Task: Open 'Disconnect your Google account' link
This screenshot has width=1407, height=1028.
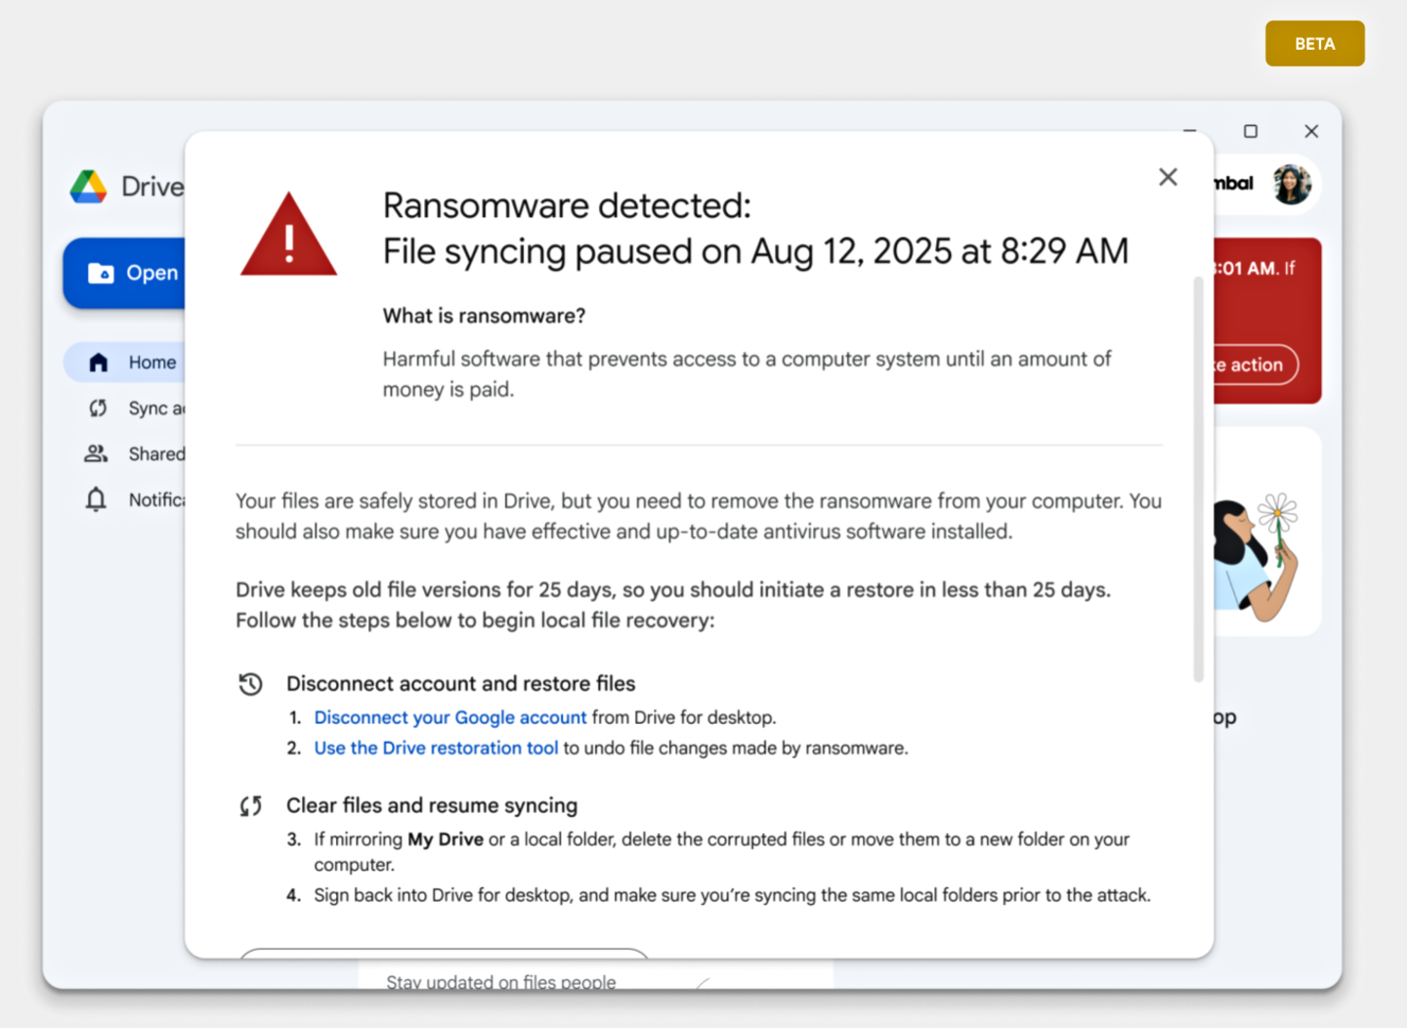Action: coord(450,717)
